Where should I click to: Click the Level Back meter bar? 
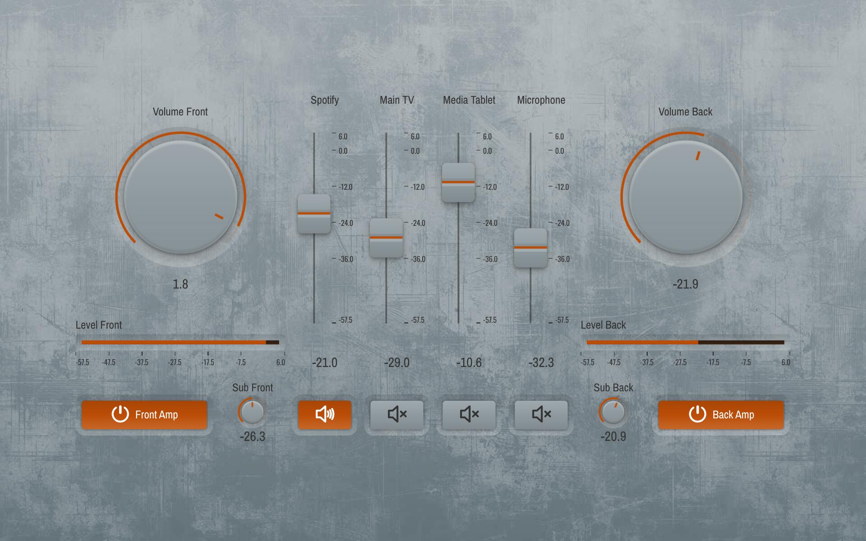685,342
